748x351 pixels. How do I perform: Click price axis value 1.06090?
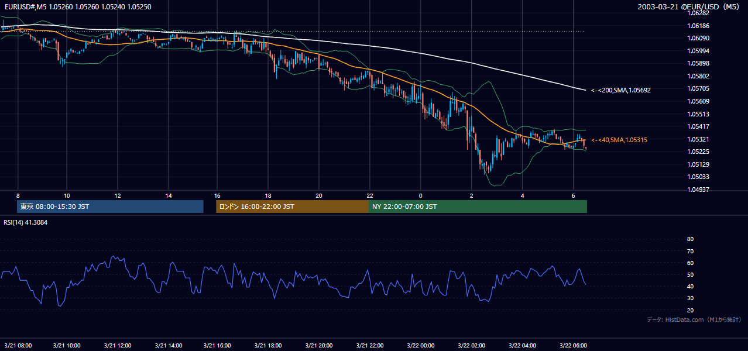(698, 38)
